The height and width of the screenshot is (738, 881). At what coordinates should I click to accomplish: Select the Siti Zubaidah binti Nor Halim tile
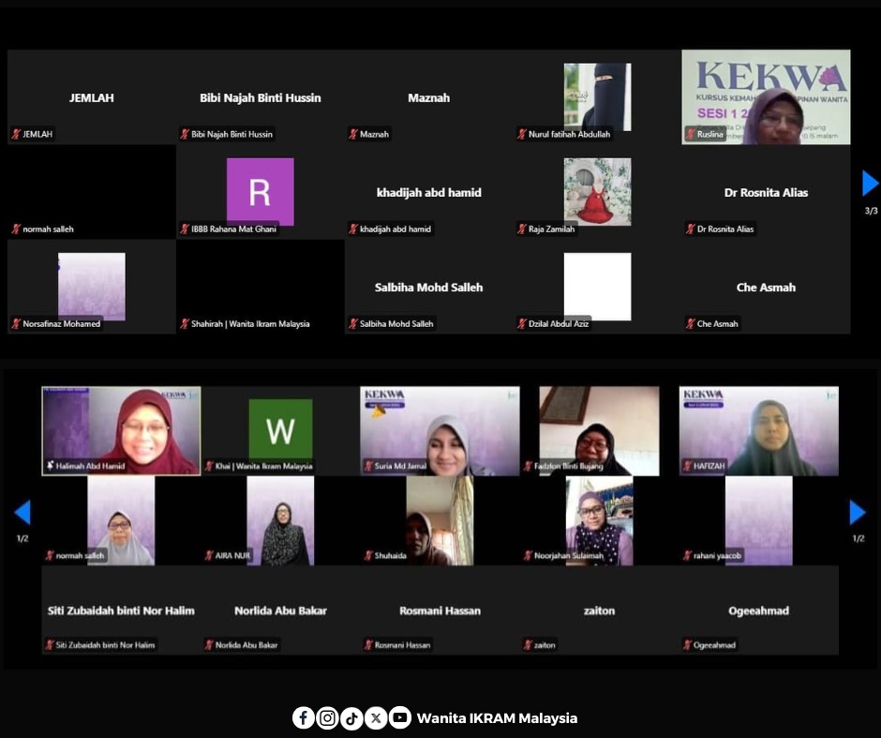[x=121, y=611]
